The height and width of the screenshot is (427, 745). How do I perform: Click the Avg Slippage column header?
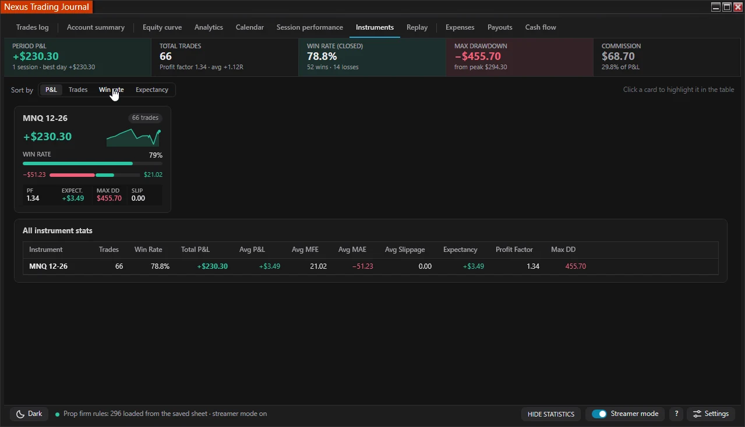pyautogui.click(x=405, y=250)
